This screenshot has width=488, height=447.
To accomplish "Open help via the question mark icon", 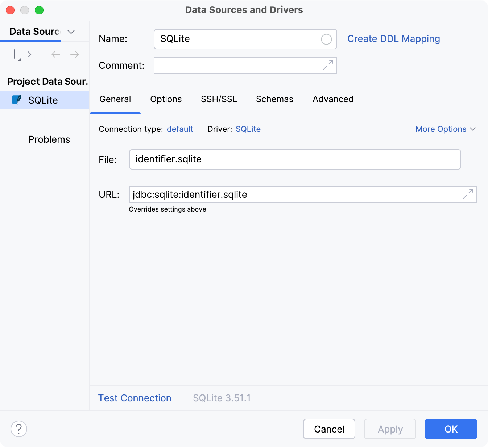I will click(19, 429).
